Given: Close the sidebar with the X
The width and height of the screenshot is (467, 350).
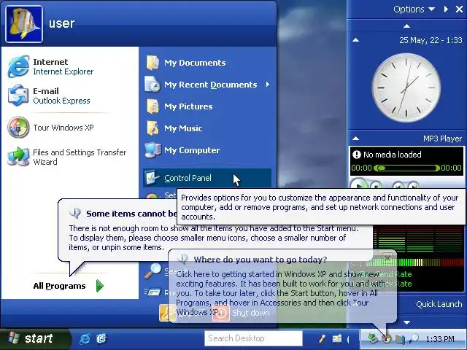Looking at the screenshot, I should (x=459, y=9).
